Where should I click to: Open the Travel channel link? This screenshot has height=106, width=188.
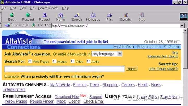[95, 85]
